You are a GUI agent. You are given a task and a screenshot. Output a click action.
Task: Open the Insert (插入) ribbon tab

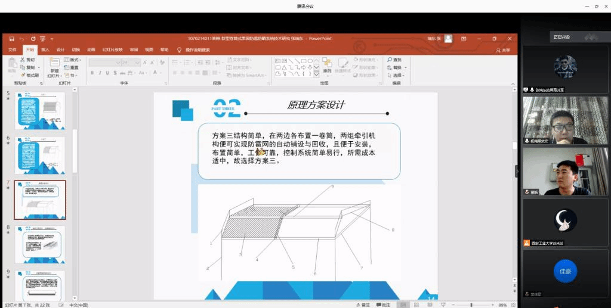tap(45, 49)
